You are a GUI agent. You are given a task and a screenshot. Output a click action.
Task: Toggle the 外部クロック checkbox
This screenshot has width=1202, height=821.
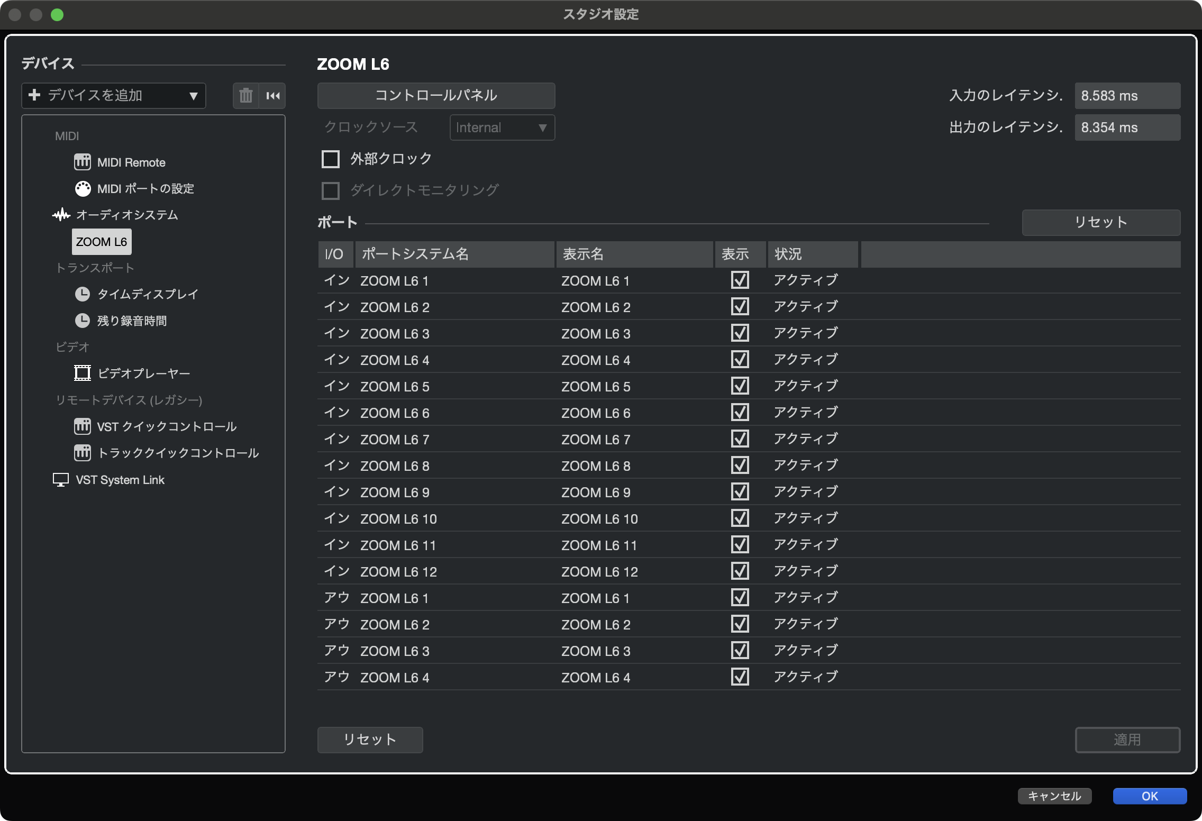click(331, 159)
